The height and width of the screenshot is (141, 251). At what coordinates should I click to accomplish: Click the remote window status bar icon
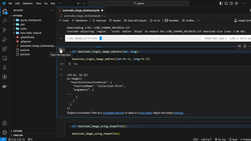tap(3, 139)
